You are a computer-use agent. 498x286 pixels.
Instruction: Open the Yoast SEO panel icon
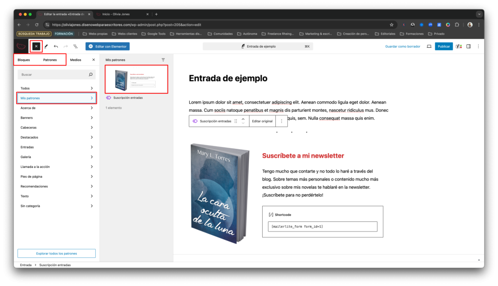(x=459, y=46)
